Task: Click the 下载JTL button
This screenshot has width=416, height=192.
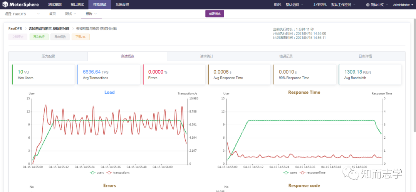Action: click(x=81, y=37)
